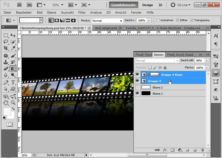Create a new group folder
The image size is (222, 158).
[x=187, y=150]
